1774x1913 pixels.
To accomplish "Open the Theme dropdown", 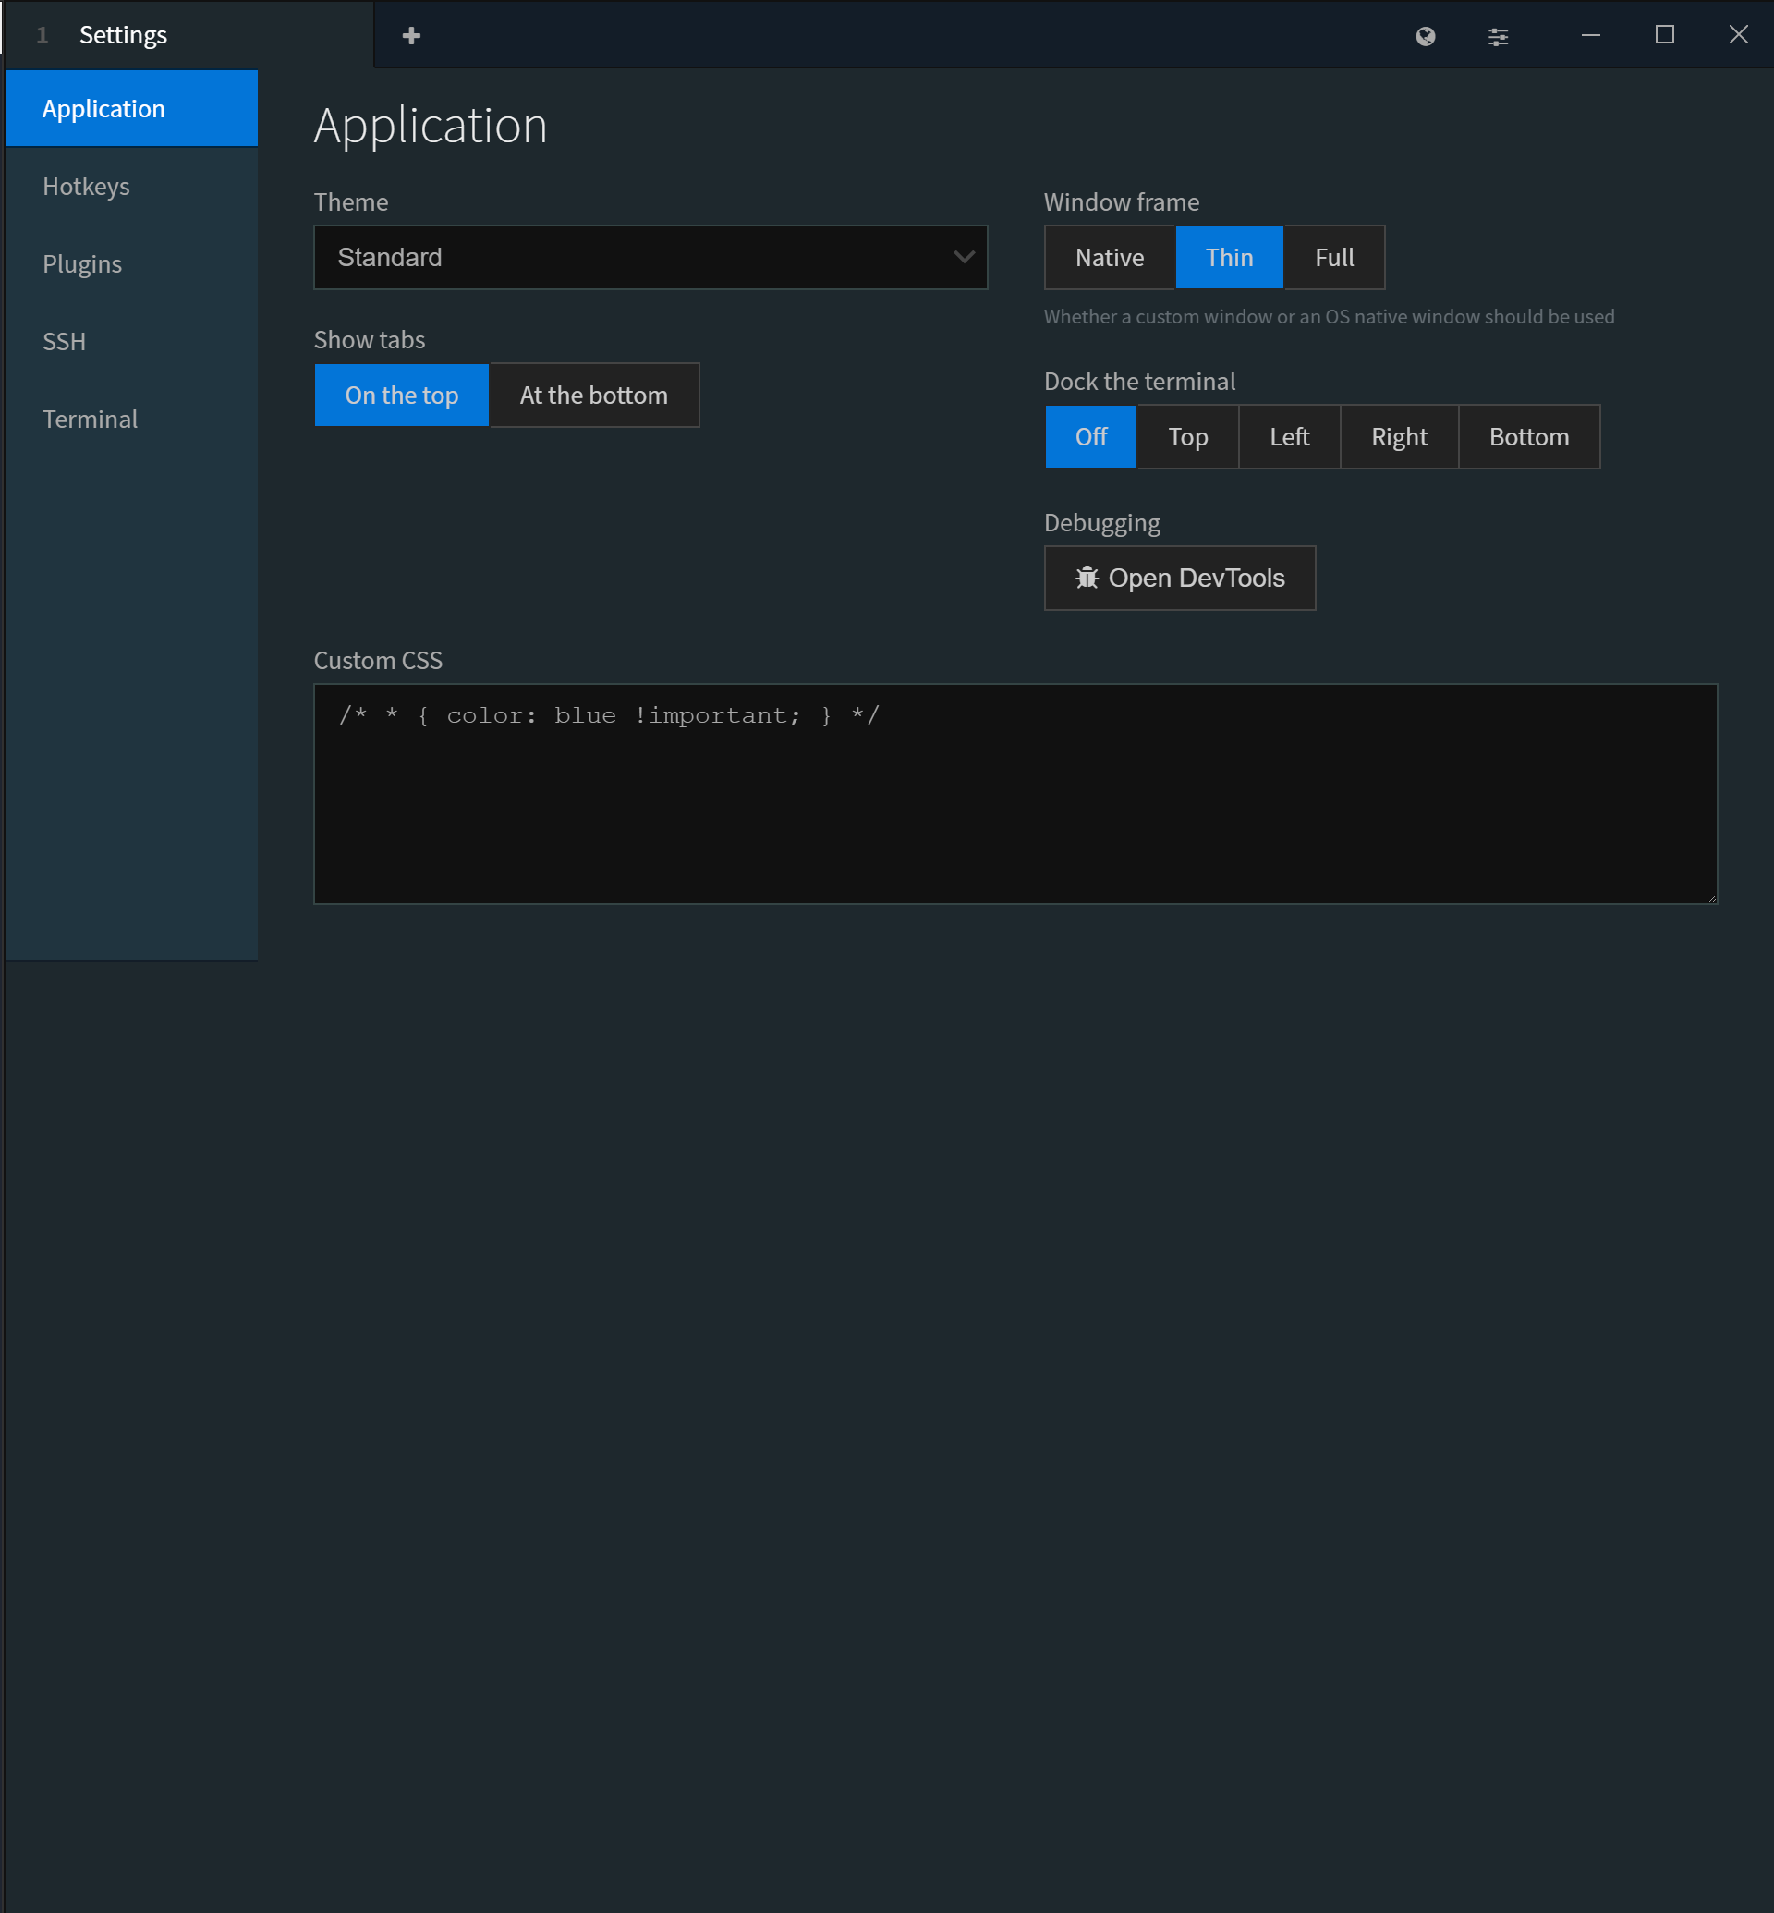I will point(650,257).
